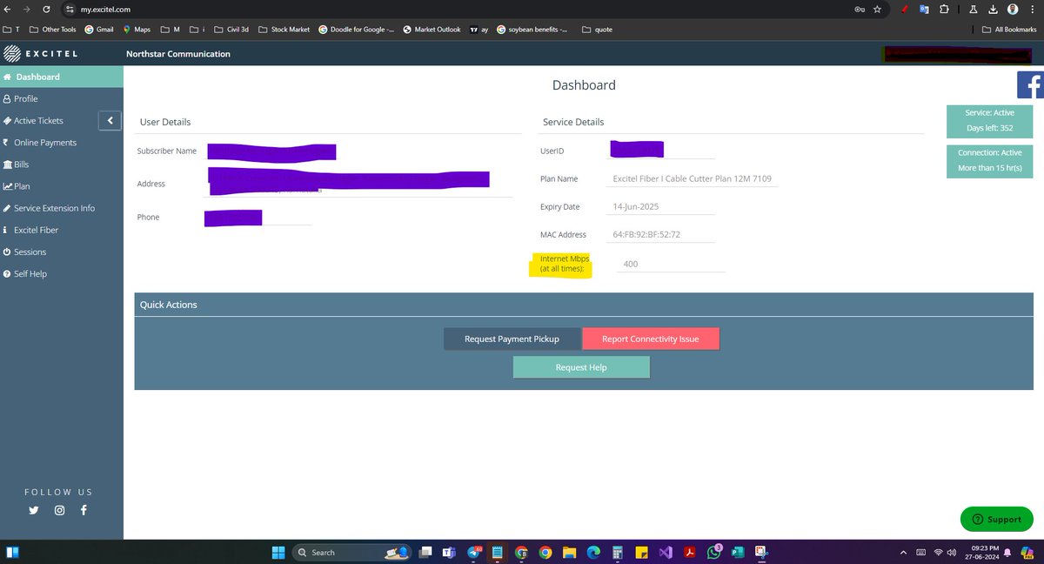Open the Plan page
Viewport: 1044px width, 564px height.
(61, 186)
